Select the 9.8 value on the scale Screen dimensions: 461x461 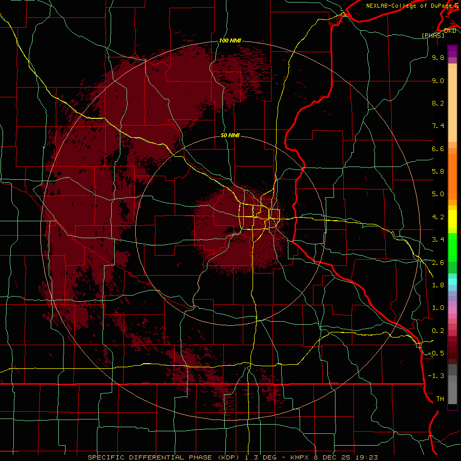tap(438, 57)
